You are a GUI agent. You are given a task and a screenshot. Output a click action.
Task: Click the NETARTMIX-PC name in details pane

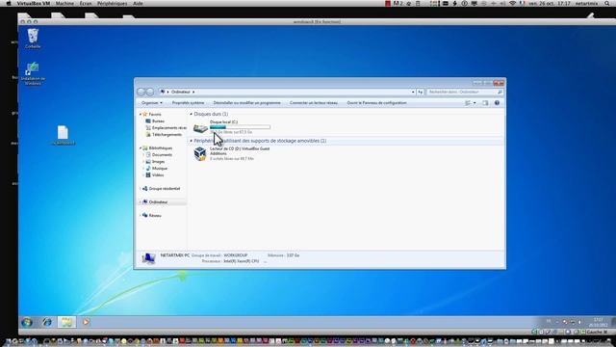click(175, 255)
